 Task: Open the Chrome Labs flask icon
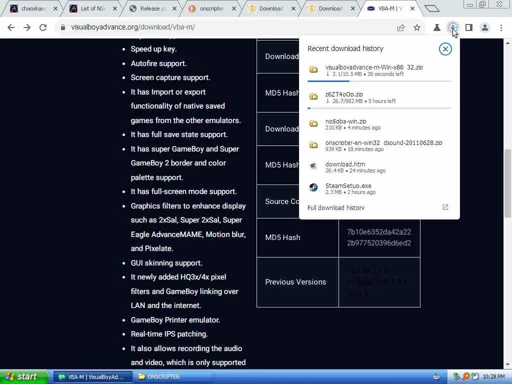(x=437, y=28)
